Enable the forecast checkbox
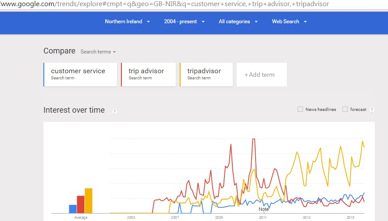388x221 pixels. (345, 109)
